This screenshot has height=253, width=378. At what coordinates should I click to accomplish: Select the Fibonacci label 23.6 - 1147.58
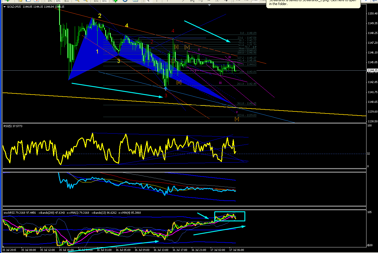click(247, 38)
